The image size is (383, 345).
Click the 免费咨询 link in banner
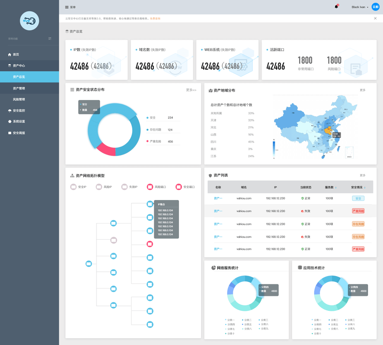pyautogui.click(x=155, y=18)
